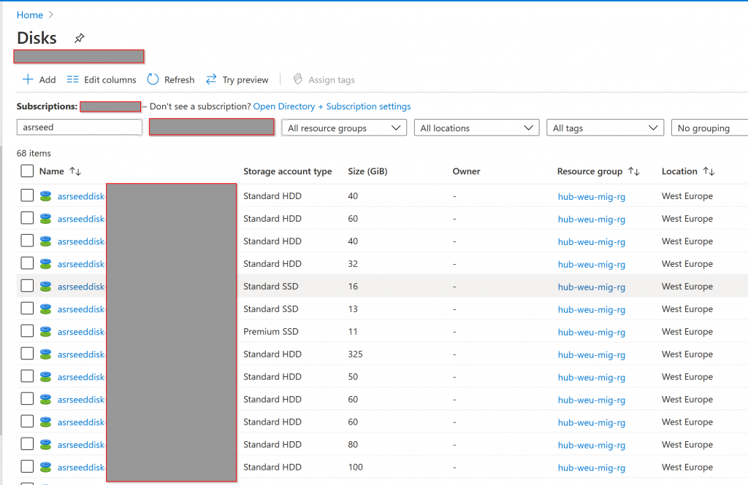The image size is (748, 485).
Task: Select the checkbox on the Standard SSD 16 GiB row
Action: click(x=28, y=286)
